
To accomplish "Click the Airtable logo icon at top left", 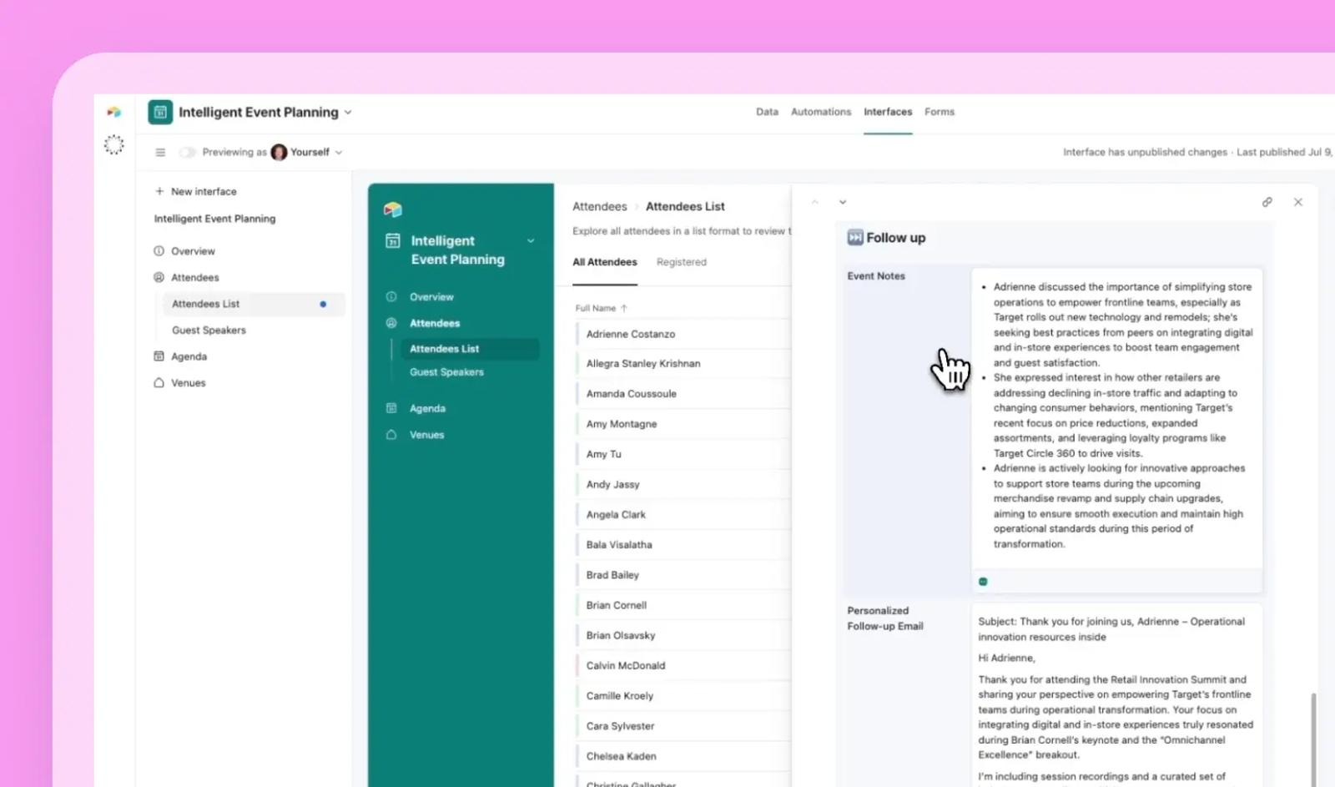I will tap(114, 112).
